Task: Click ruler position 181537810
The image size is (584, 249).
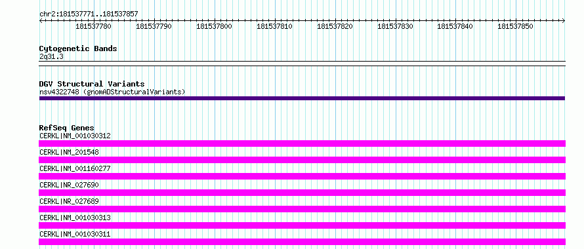Action: click(x=274, y=26)
